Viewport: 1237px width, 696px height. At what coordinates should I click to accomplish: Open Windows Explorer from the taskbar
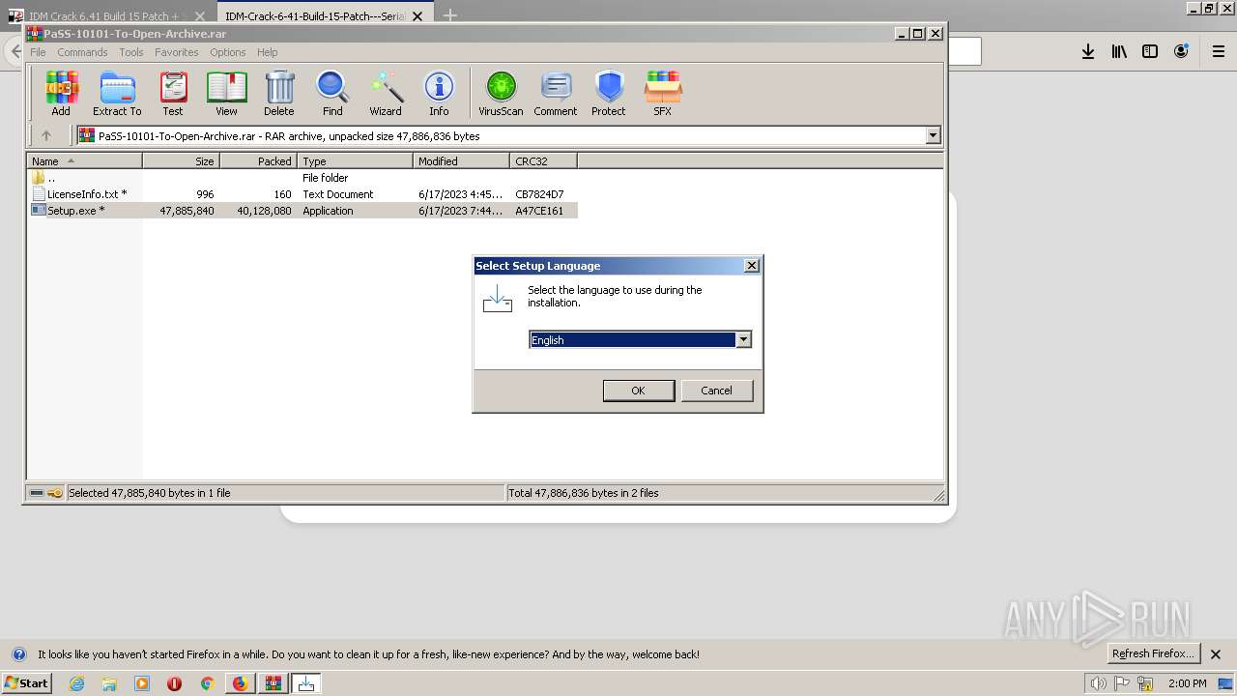[x=109, y=683]
